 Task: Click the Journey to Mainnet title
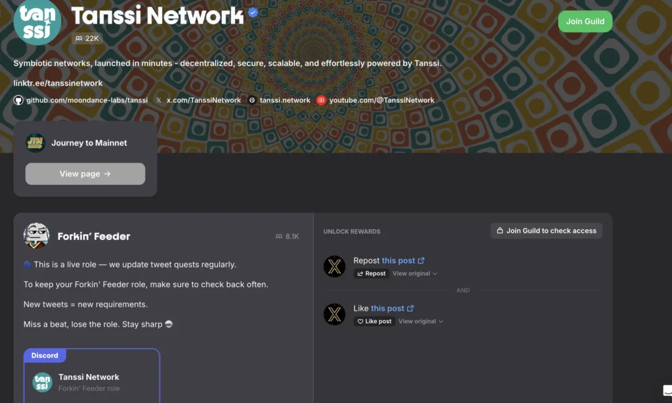coord(89,143)
